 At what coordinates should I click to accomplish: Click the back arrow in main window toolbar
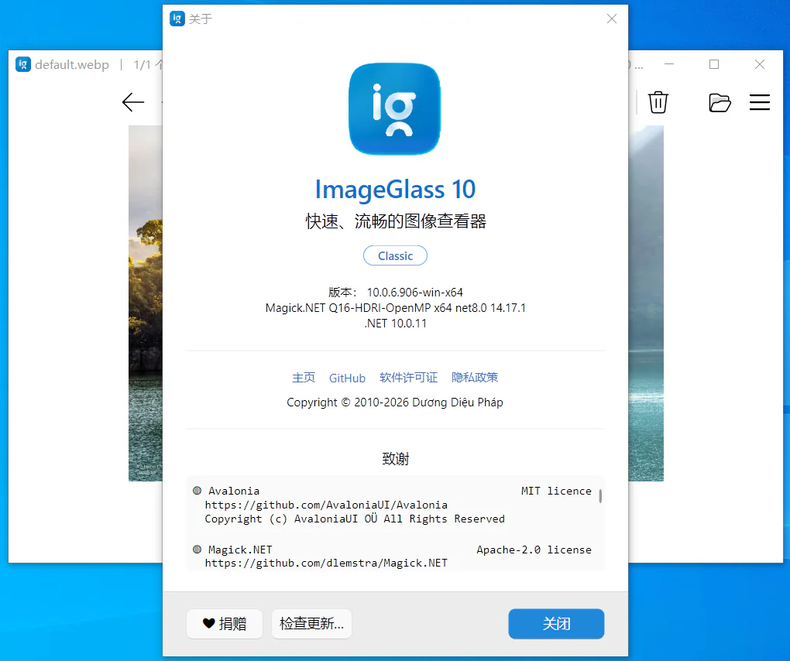tap(133, 102)
